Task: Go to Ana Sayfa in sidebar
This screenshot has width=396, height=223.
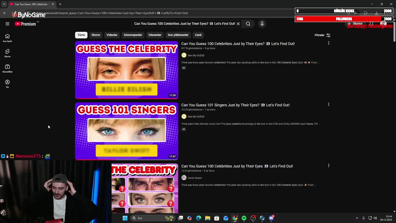Action: point(7,38)
